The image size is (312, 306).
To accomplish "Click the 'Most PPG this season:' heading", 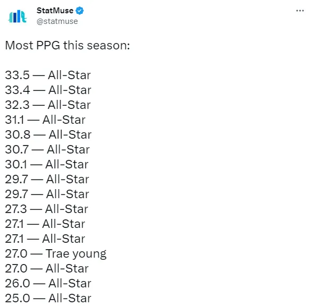I will pos(67,45).
